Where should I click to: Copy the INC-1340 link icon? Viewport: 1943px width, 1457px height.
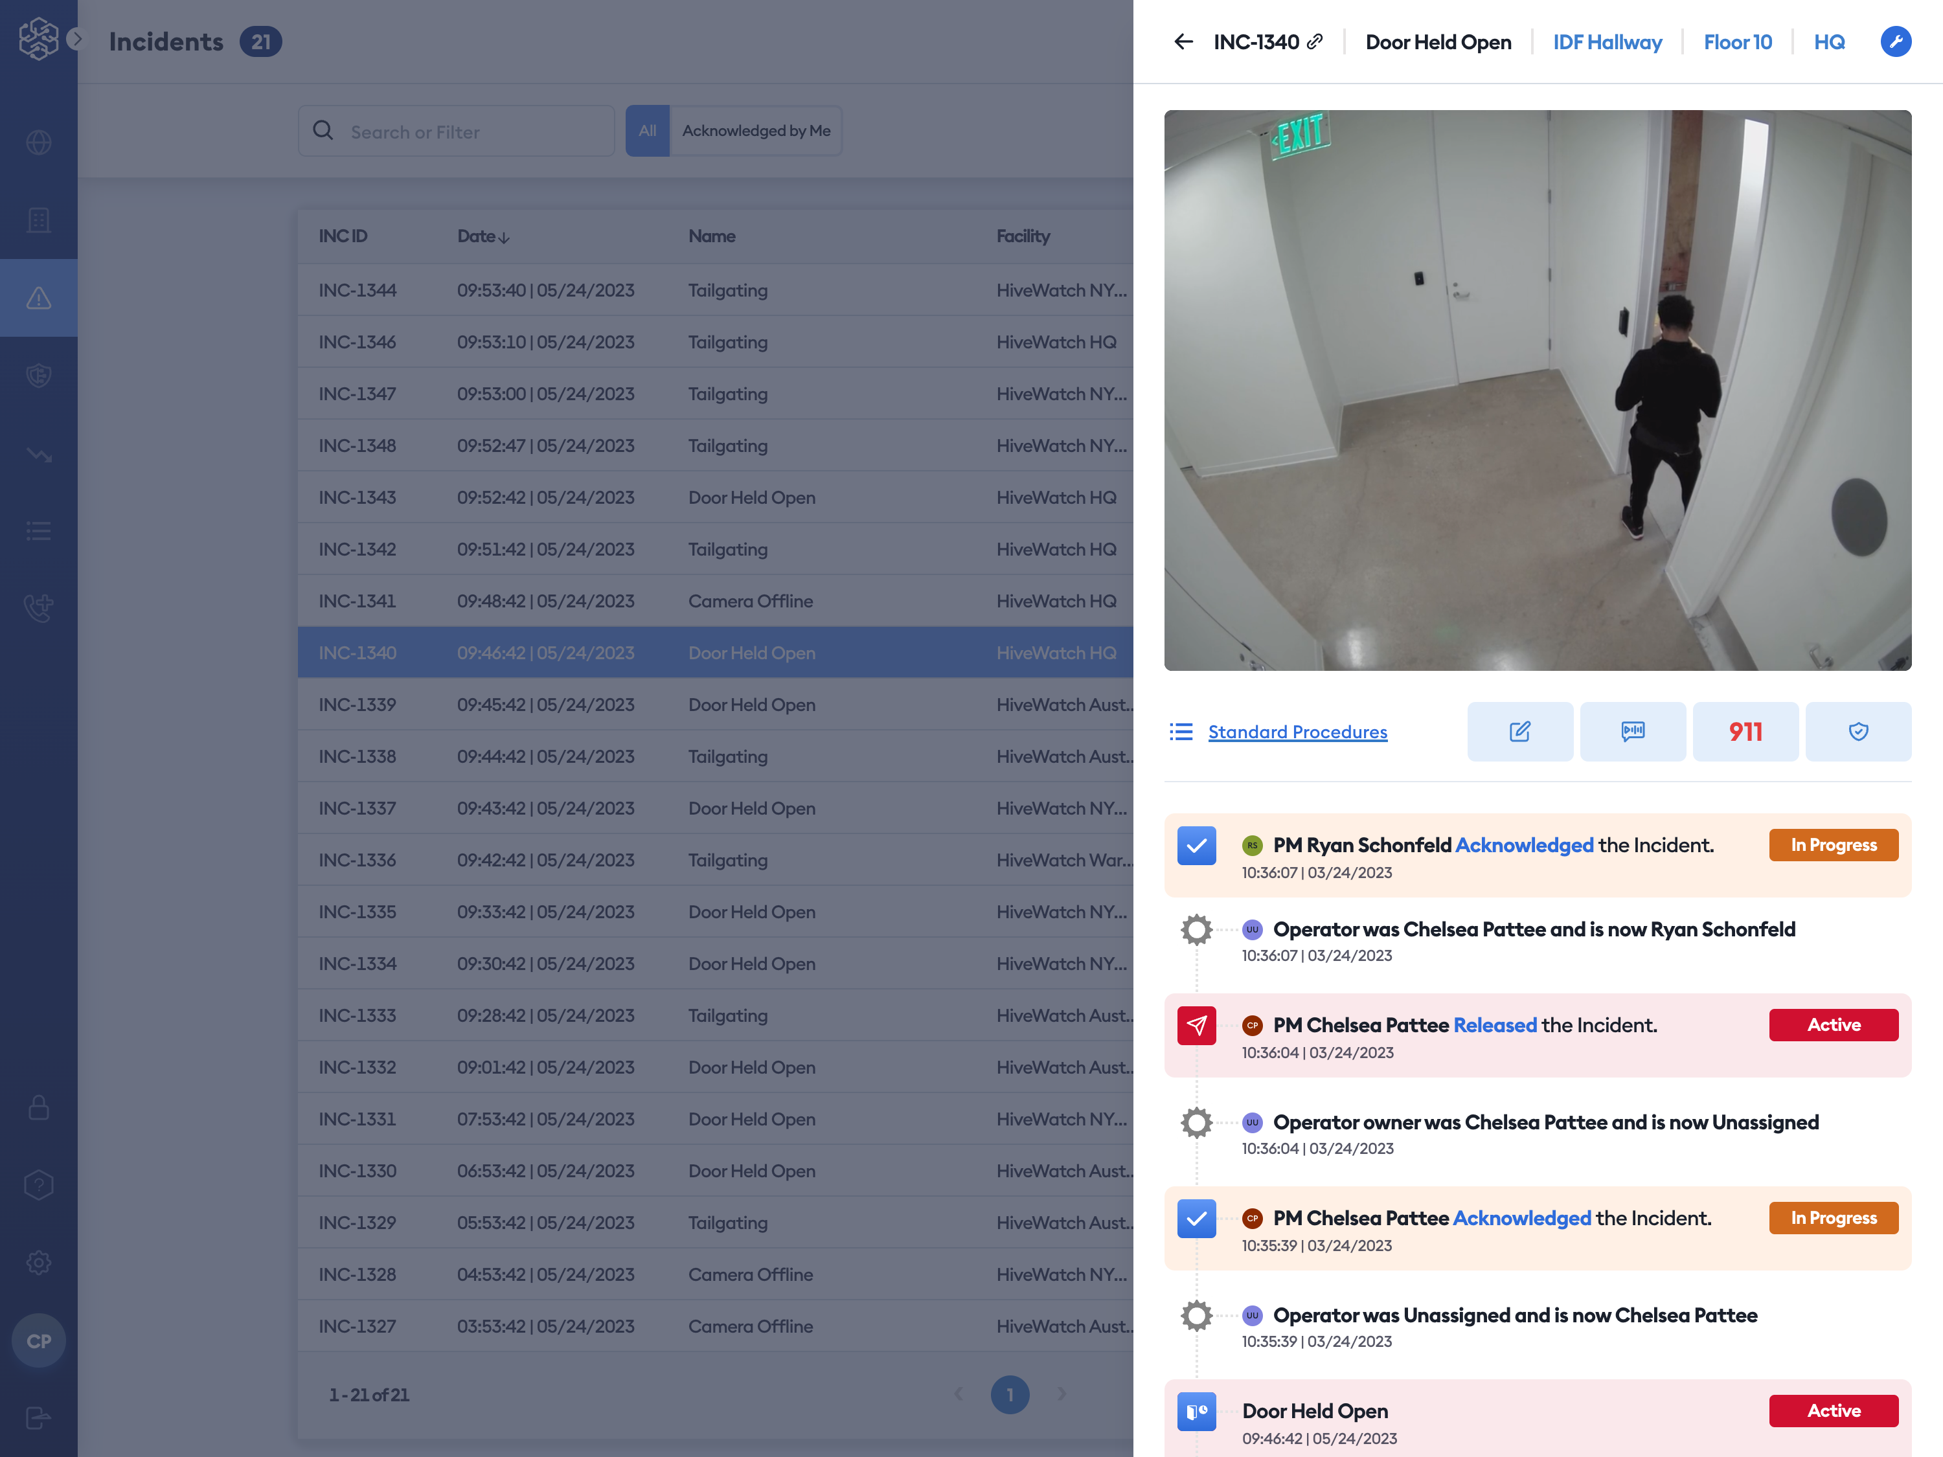1315,41
